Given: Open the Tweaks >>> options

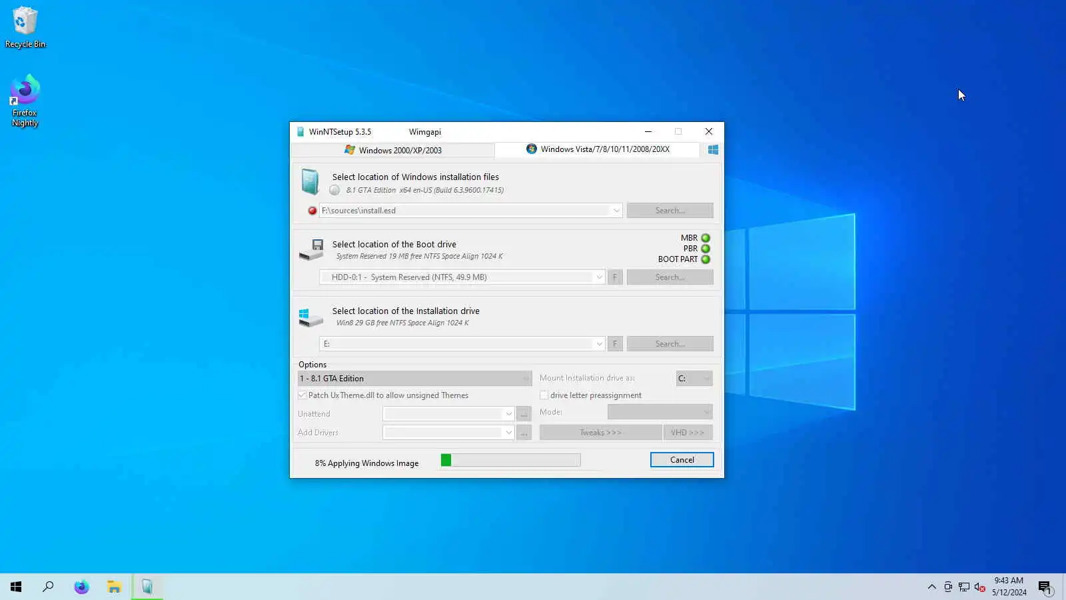Looking at the screenshot, I should 600,433.
